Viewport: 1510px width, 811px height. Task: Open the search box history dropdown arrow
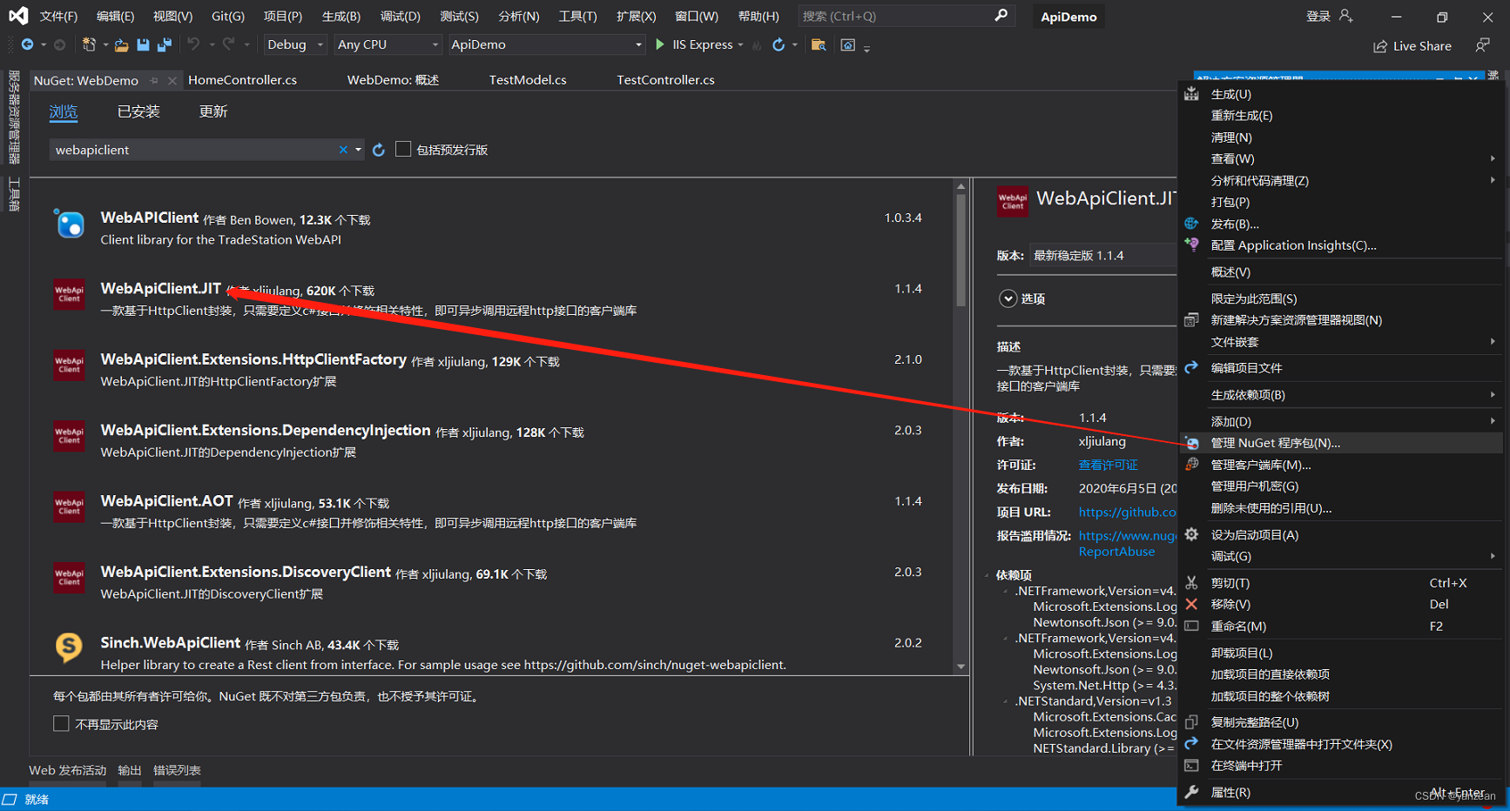[358, 150]
